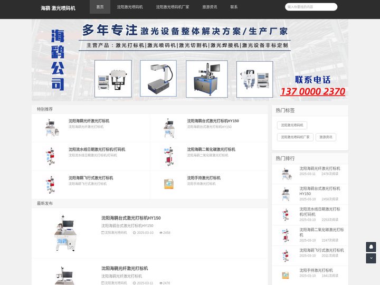Open the 沈阳激光喷码机 menu item
Image resolution: width=380 pixels, height=285 pixels.
pos(130,7)
